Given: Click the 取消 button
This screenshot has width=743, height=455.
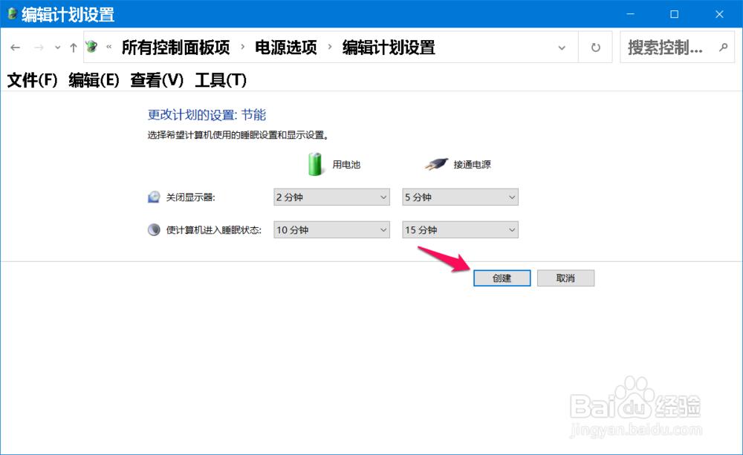Looking at the screenshot, I should click(x=565, y=278).
